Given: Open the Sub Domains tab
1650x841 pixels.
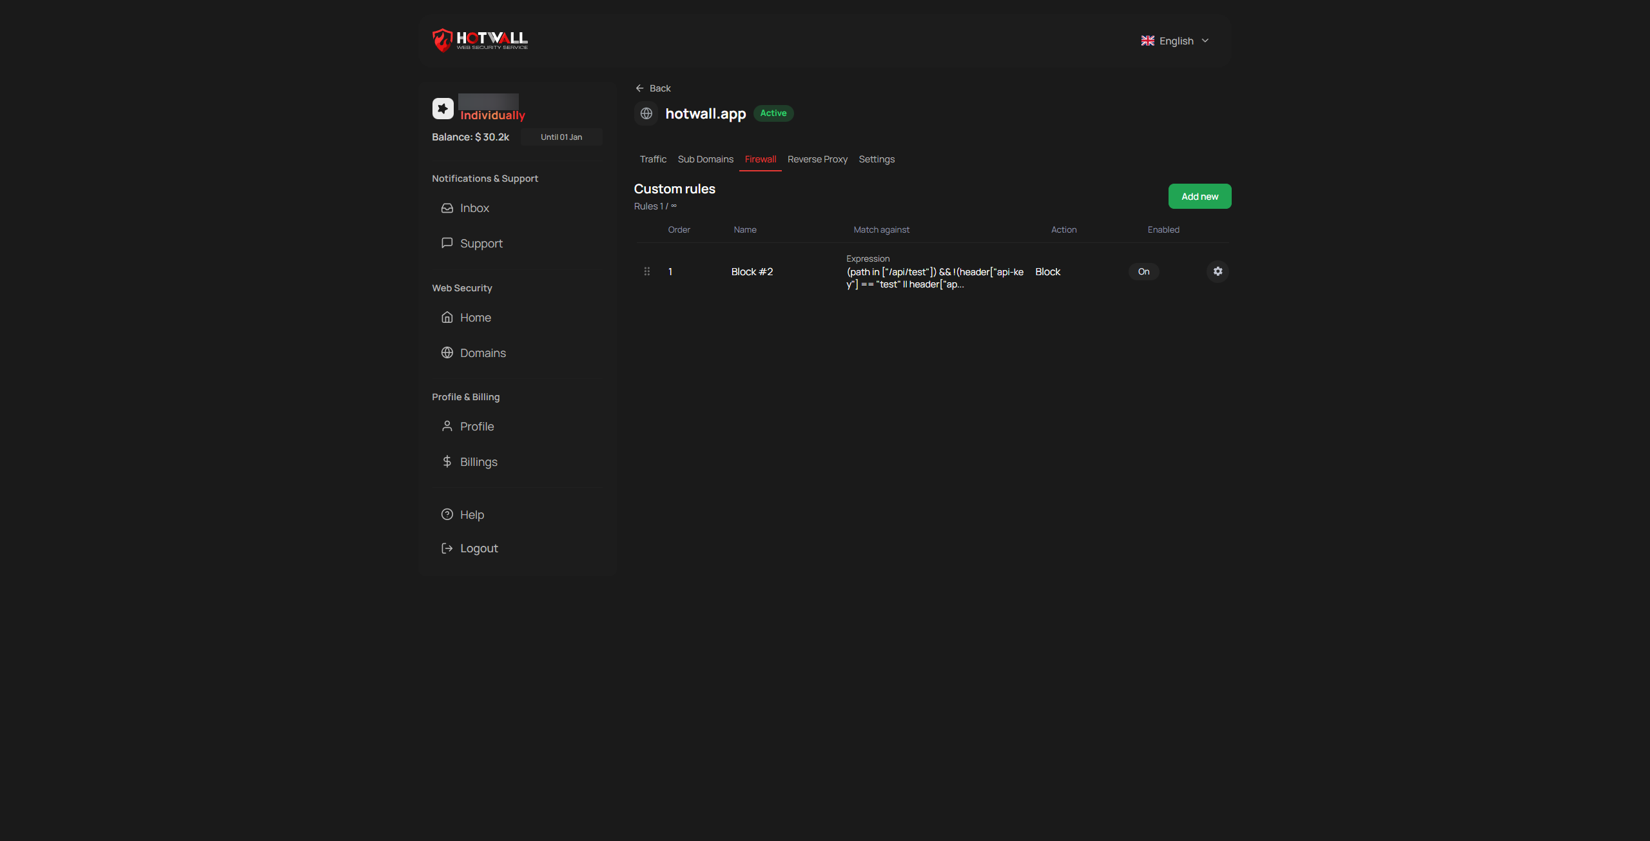Looking at the screenshot, I should click(705, 159).
